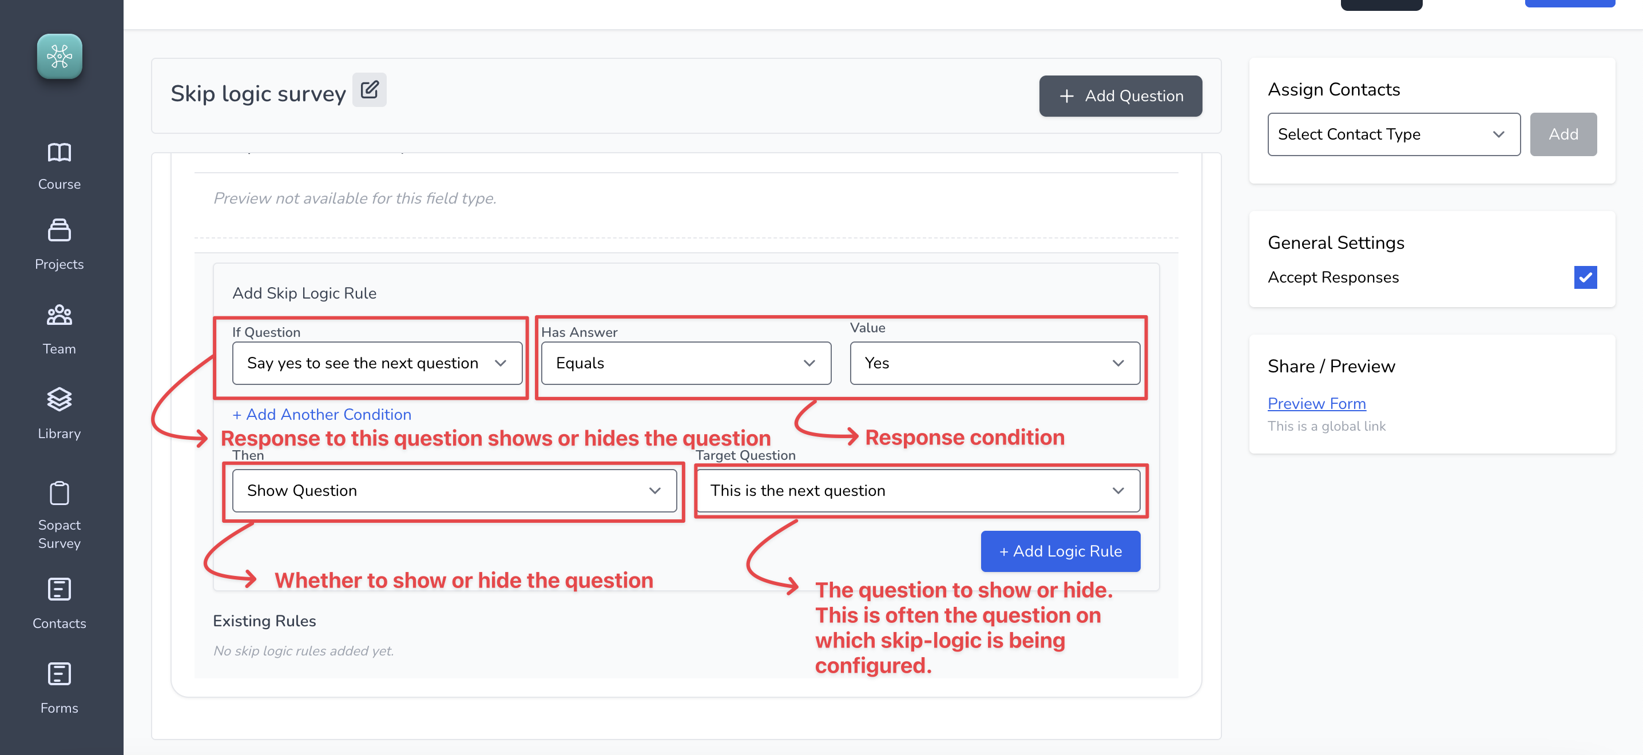Screen dimensions: 1643x755
Task: Open the If Question dropdown
Action: [377, 363]
